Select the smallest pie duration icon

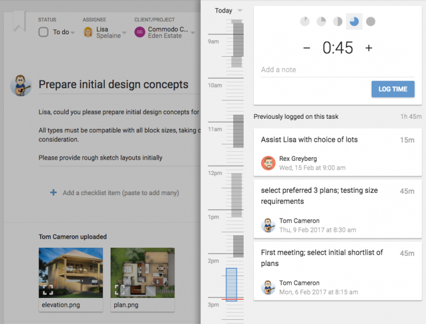tap(305, 21)
